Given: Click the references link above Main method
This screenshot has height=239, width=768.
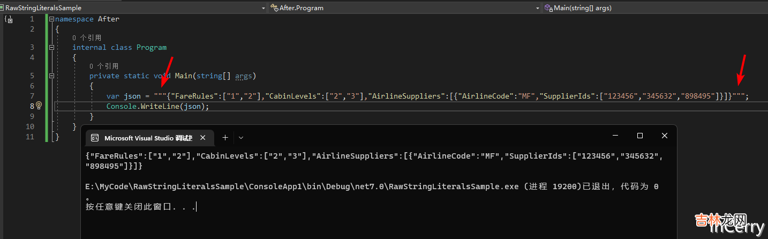Looking at the screenshot, I should point(104,66).
